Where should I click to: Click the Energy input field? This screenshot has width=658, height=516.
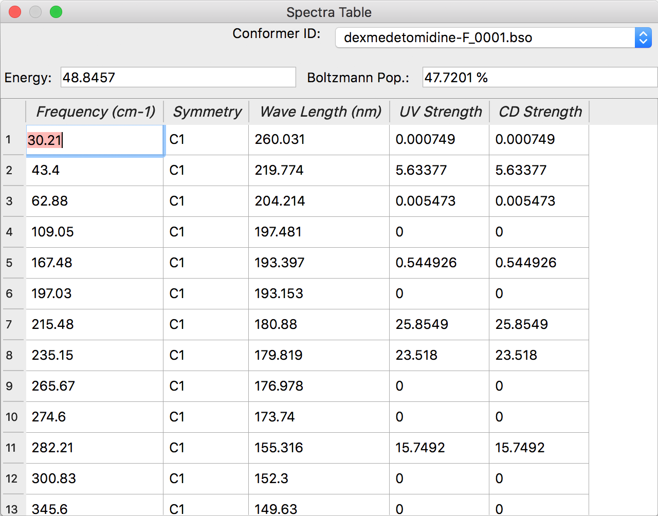177,77
